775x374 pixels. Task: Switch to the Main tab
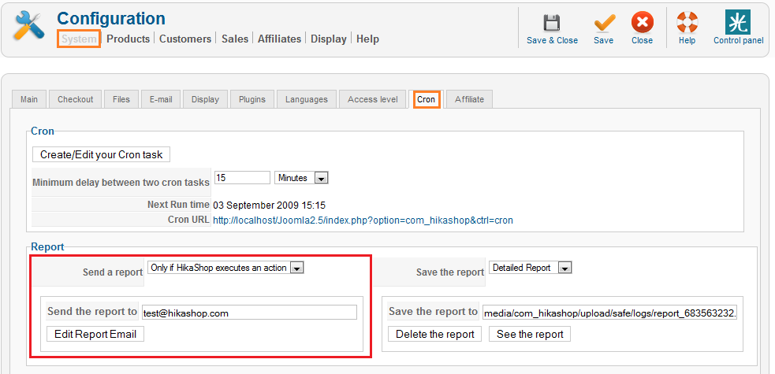[x=28, y=99]
